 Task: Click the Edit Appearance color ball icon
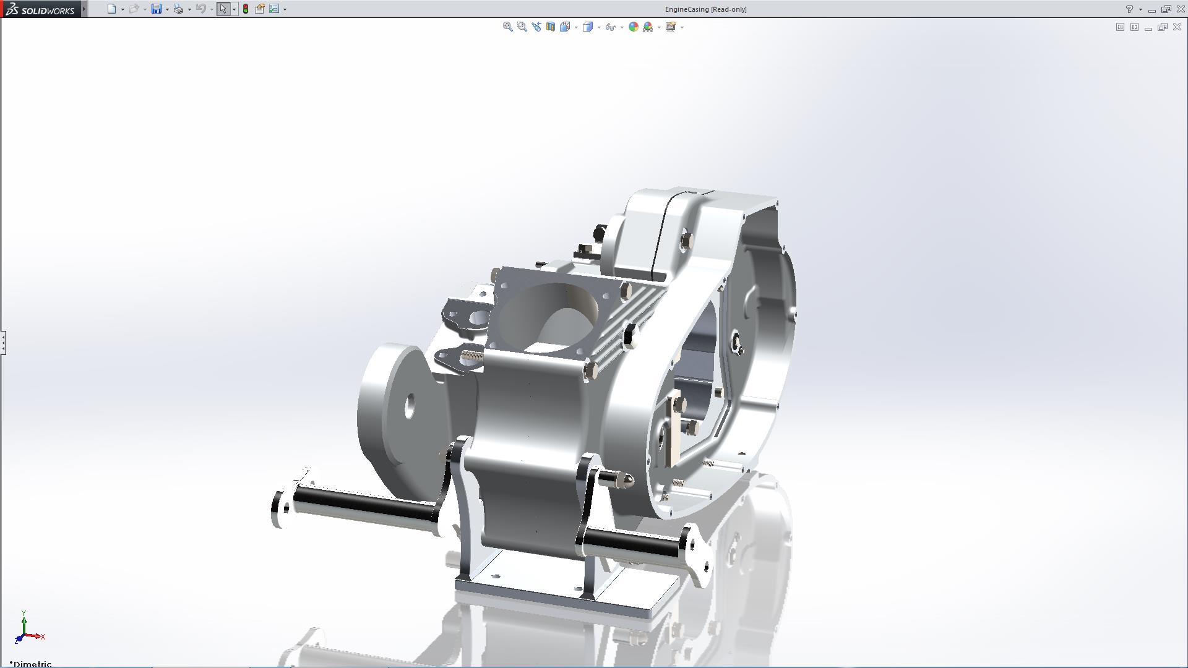click(x=633, y=27)
